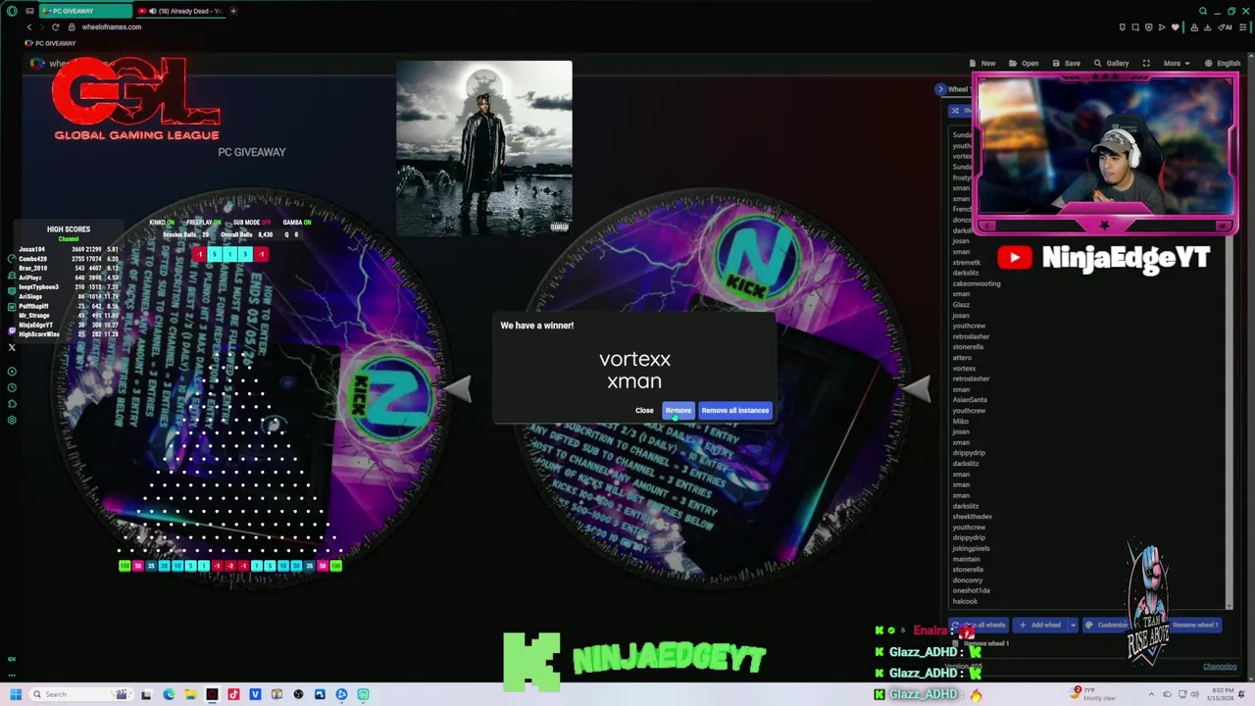This screenshot has width=1255, height=706.
Task: Click 'Miko' in the entries list
Action: (x=960, y=421)
